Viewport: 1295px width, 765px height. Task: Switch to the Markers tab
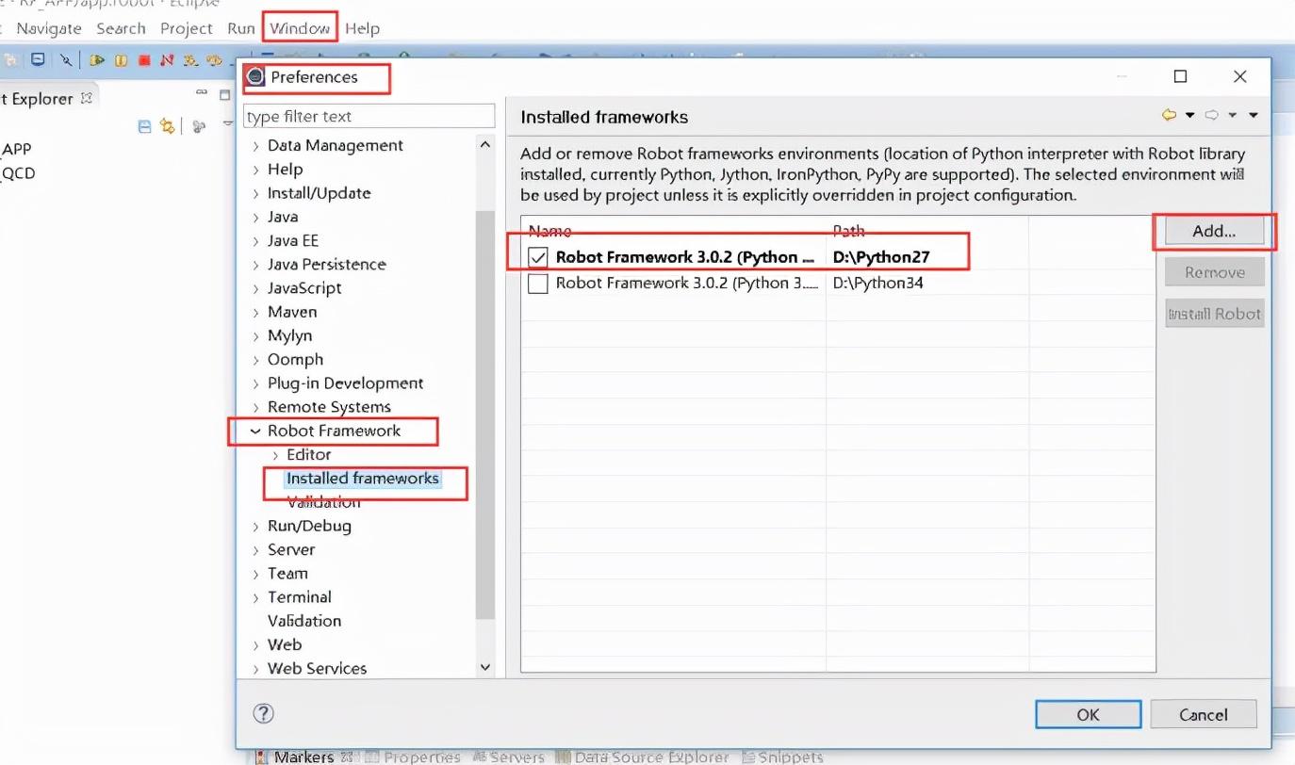pyautogui.click(x=303, y=757)
